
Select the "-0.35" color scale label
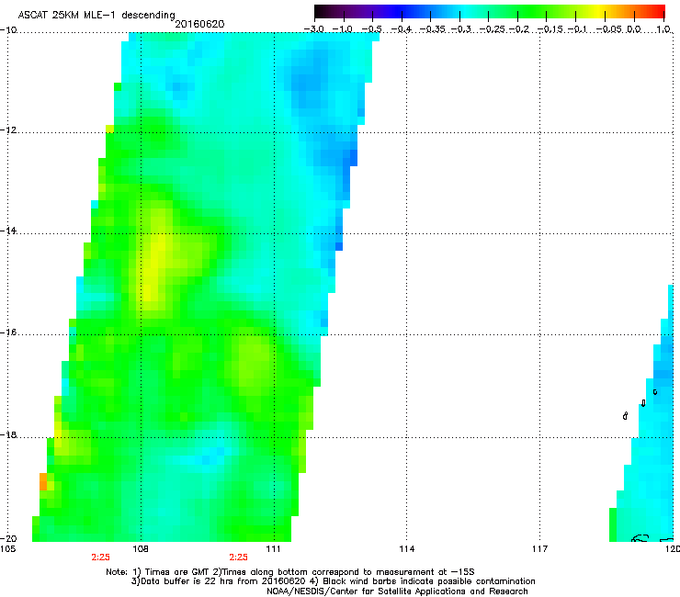[434, 29]
